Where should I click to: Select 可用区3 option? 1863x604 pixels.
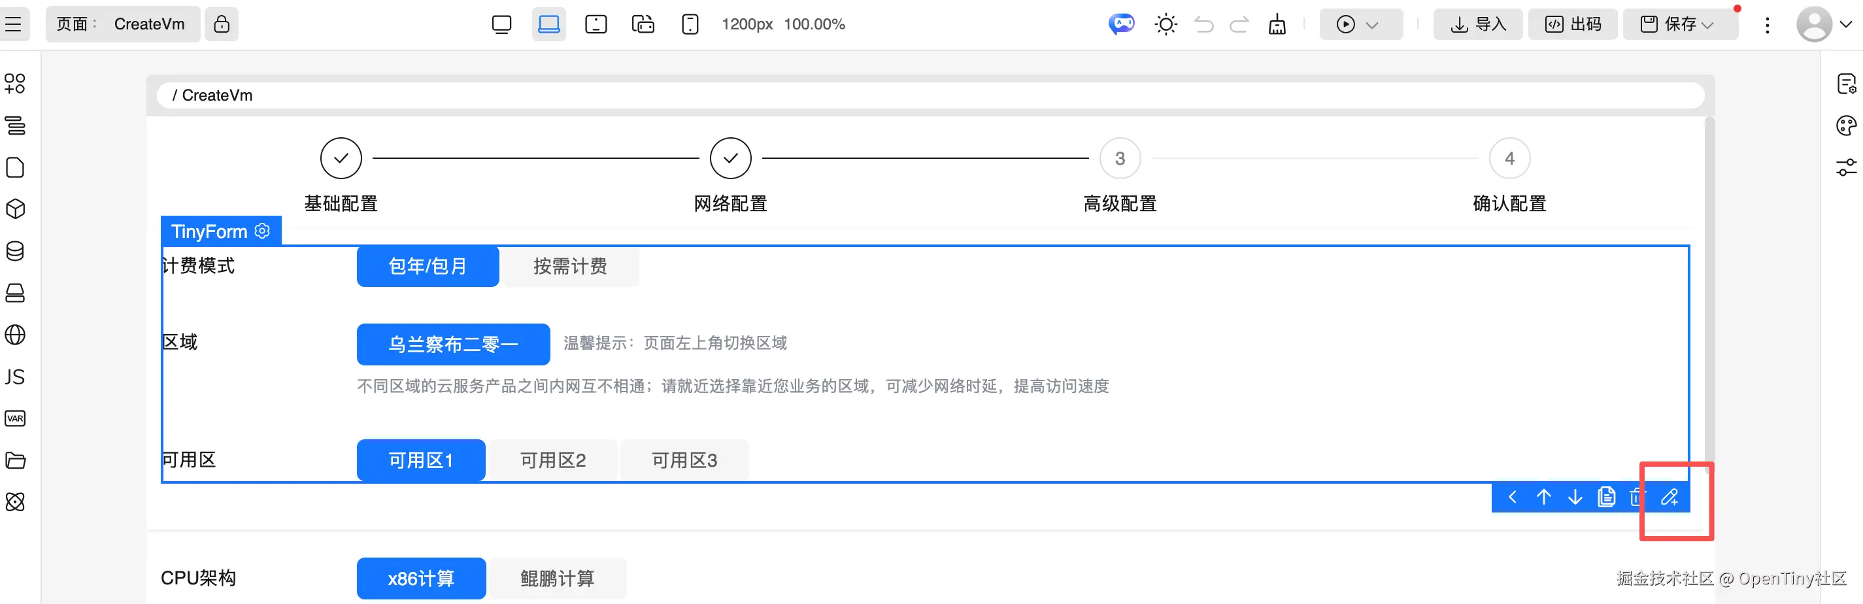point(684,460)
